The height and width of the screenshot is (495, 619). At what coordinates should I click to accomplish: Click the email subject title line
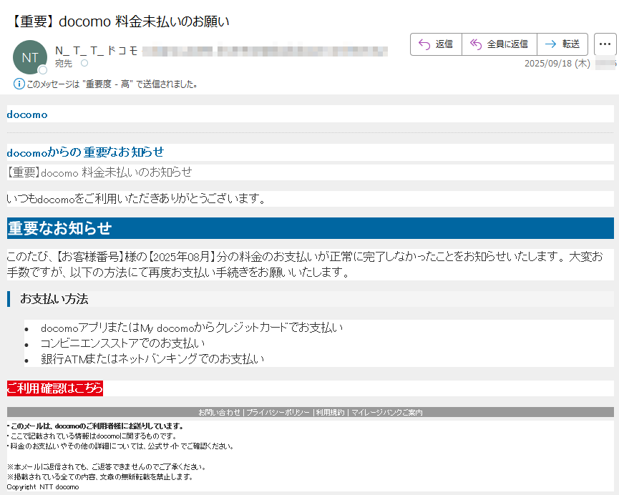120,21
